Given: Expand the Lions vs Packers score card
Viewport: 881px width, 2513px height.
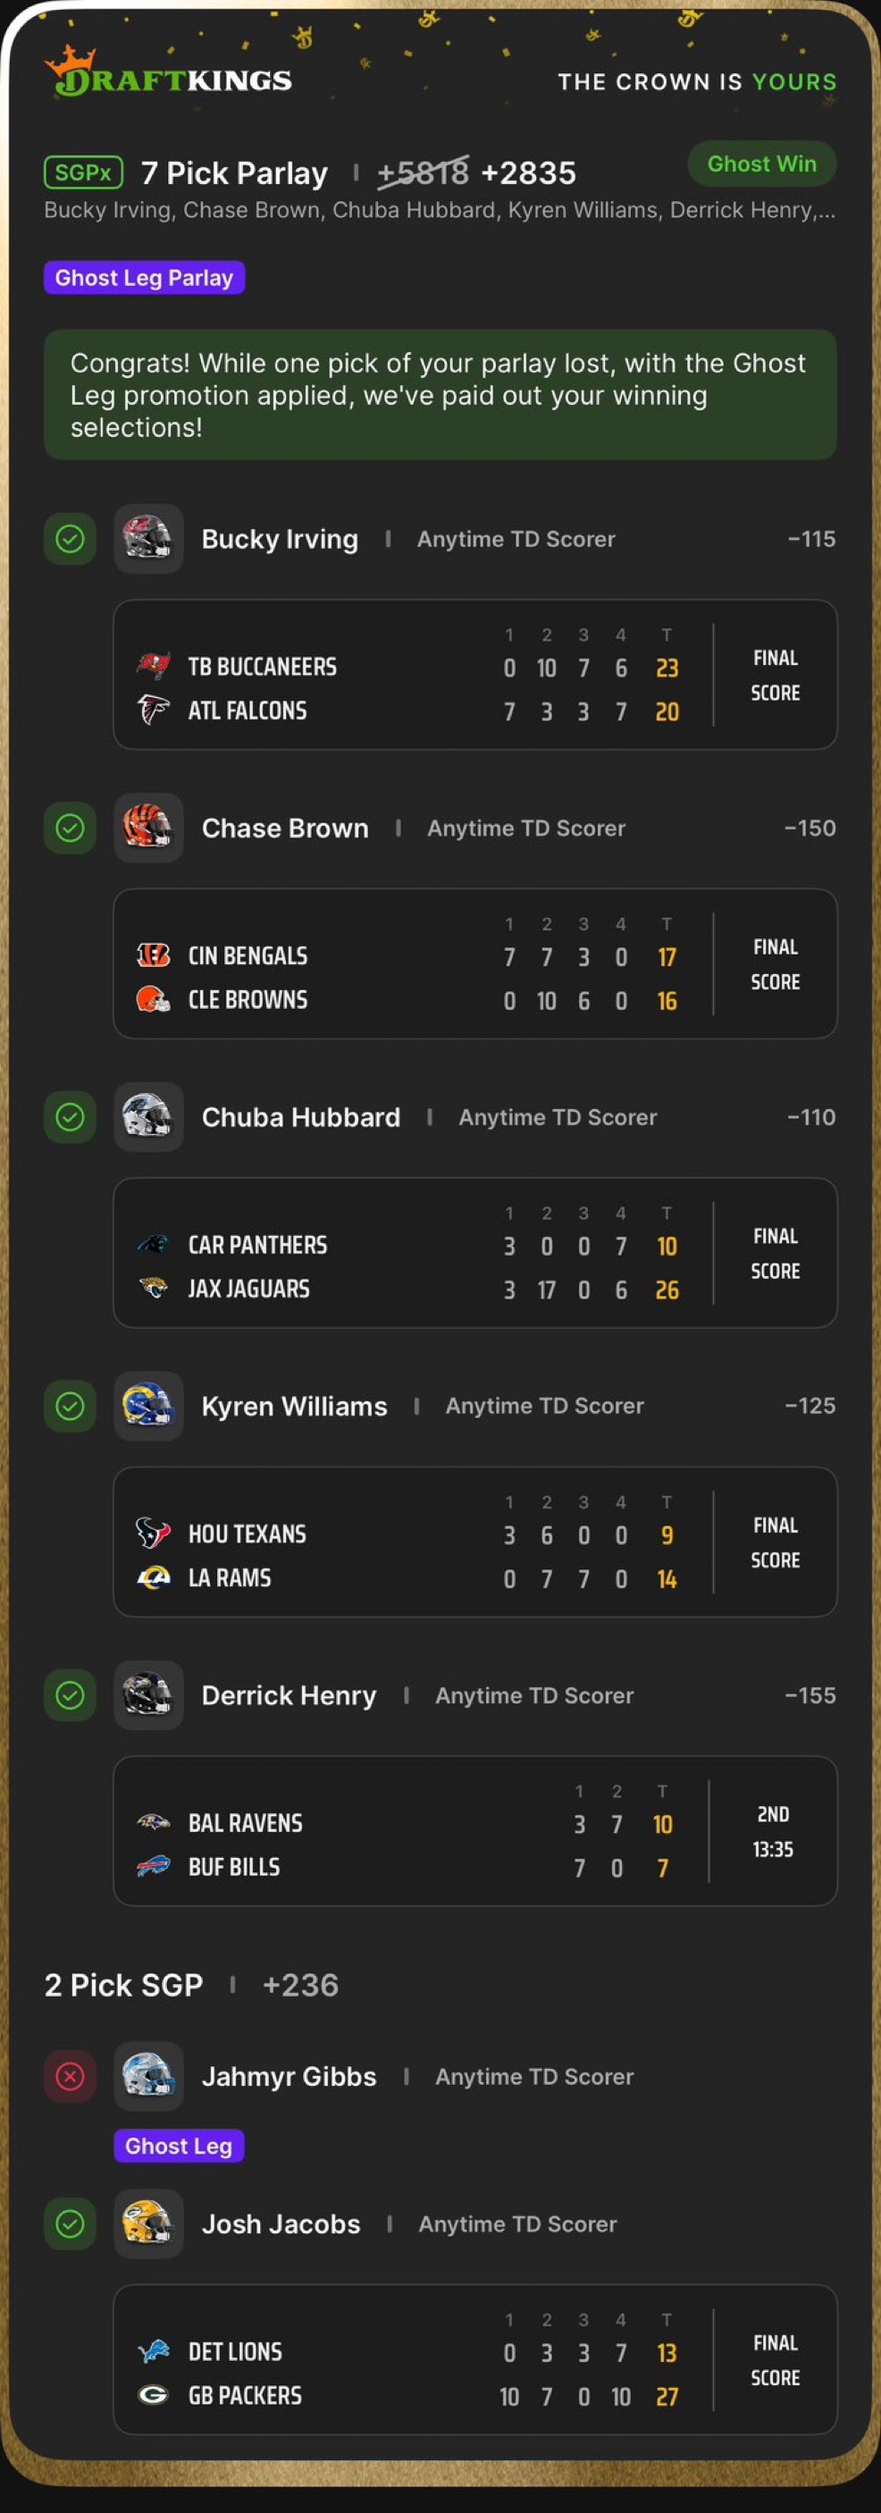Looking at the screenshot, I should (x=475, y=2360).
